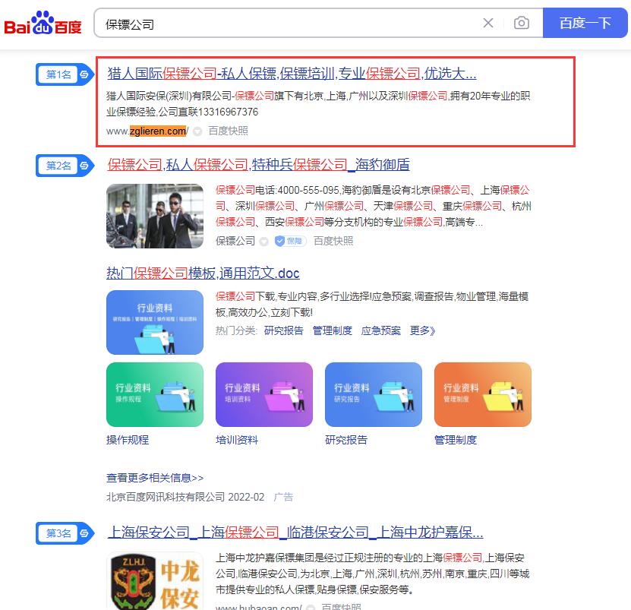This screenshot has height=610, width=631.
Task: Click the 保镖公司 source name under 海豹御盾 snippet
Action: point(235,241)
